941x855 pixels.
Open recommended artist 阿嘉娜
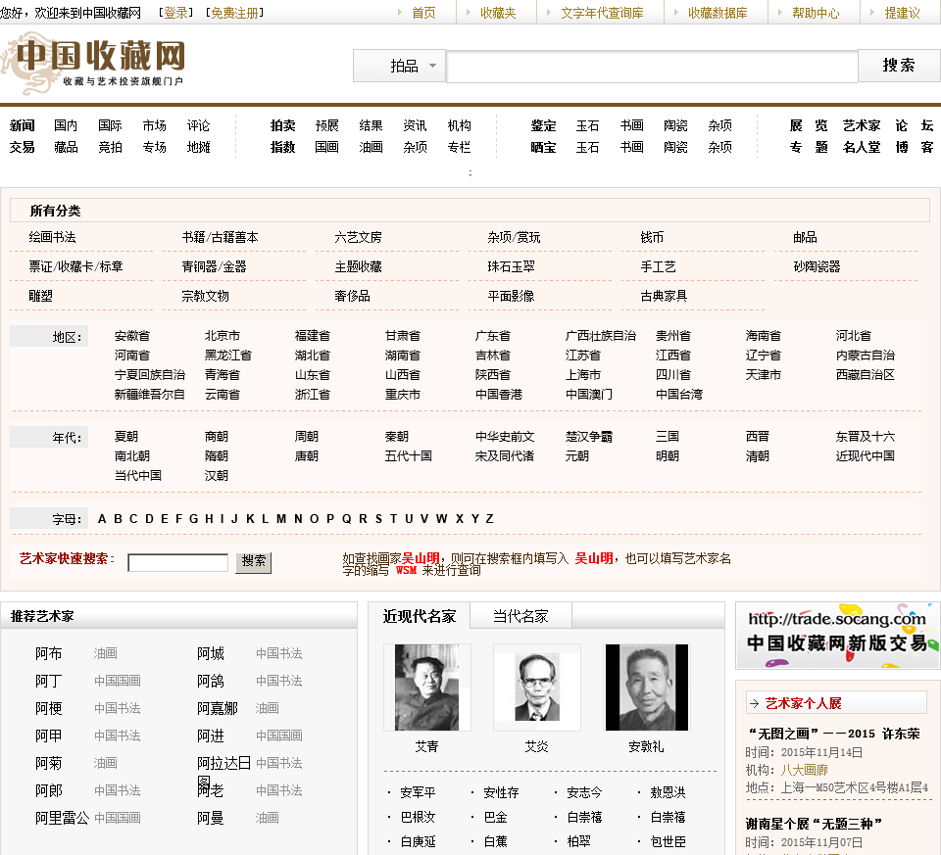tap(218, 709)
